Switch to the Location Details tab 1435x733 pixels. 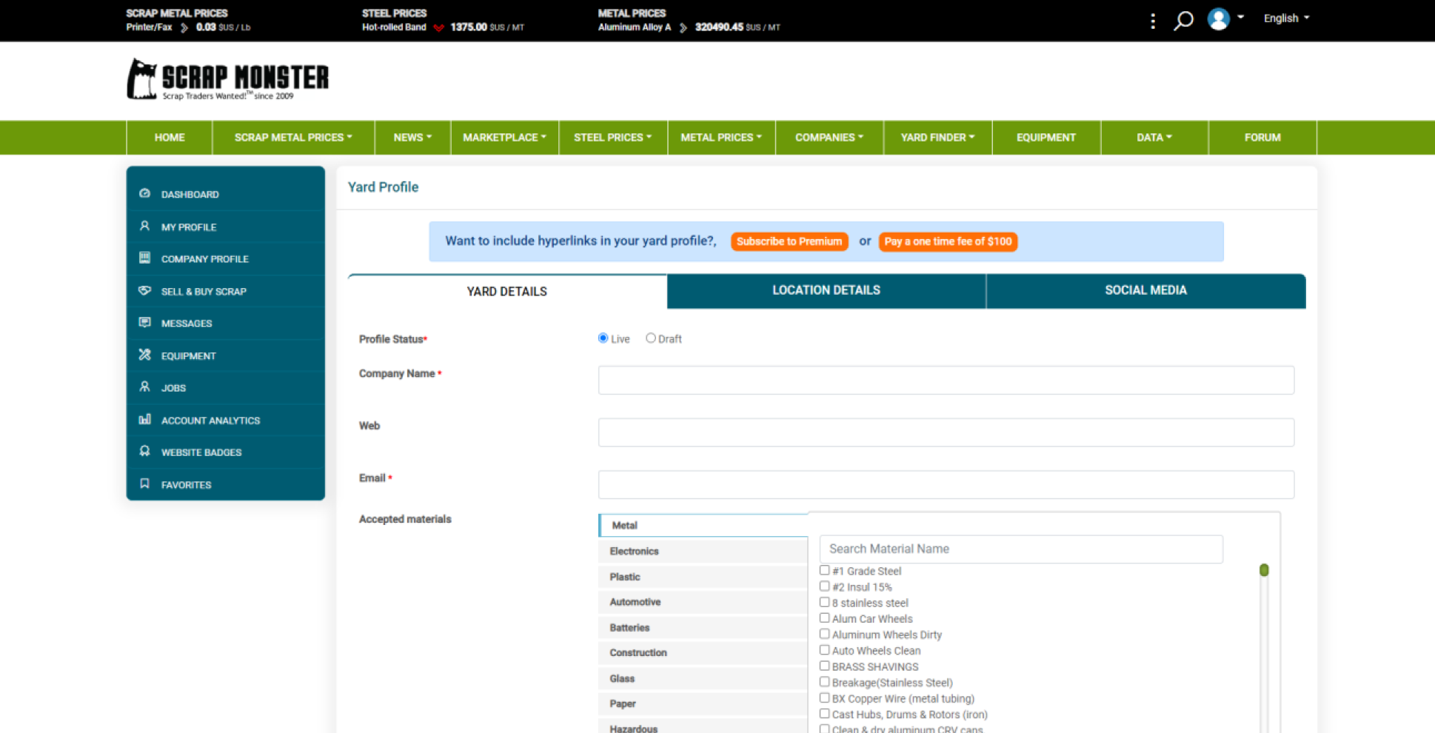(826, 290)
